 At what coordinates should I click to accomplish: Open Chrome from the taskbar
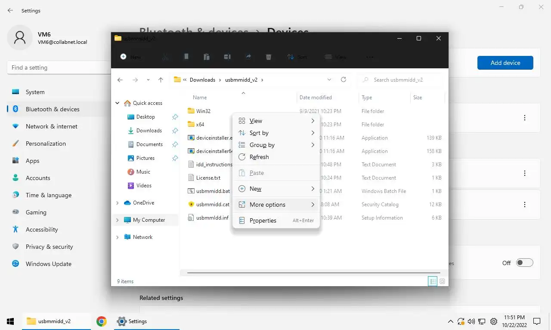point(102,321)
